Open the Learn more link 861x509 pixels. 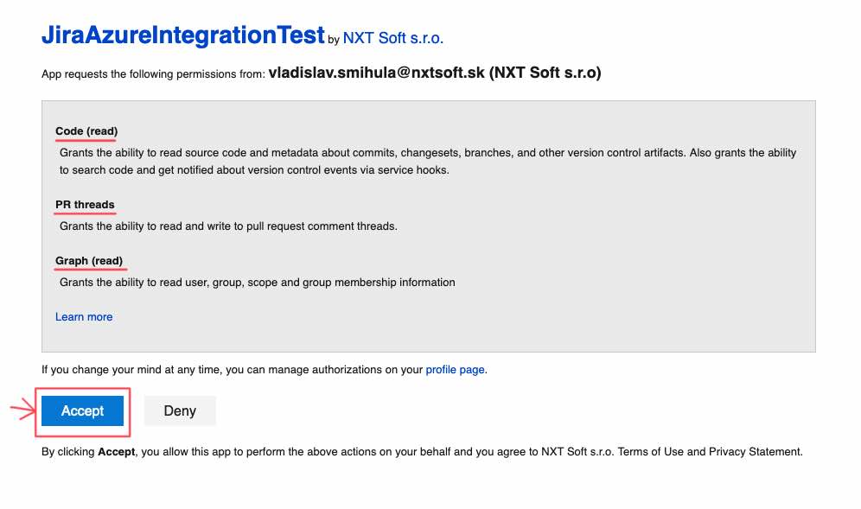click(84, 317)
